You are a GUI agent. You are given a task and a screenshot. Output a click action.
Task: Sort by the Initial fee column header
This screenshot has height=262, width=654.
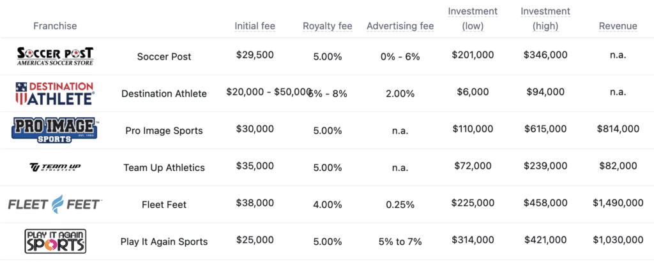[255, 26]
